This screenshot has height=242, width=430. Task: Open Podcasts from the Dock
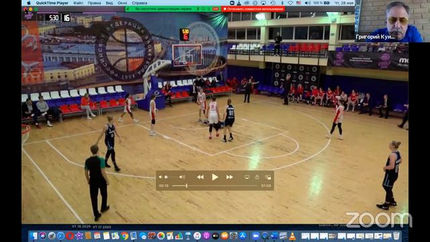[206, 236]
